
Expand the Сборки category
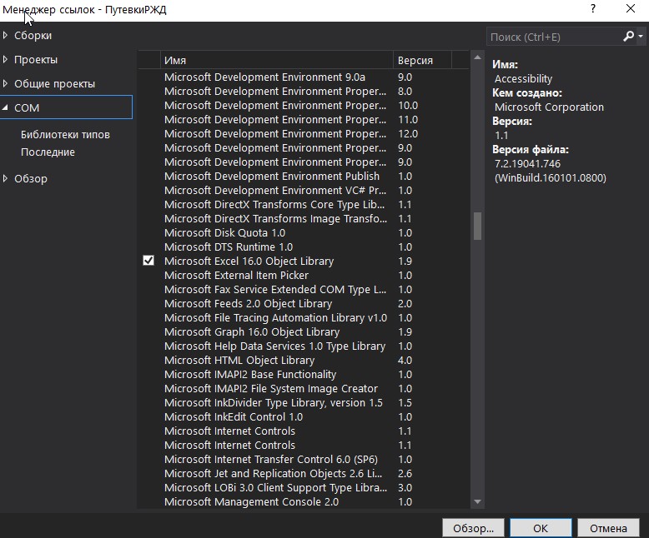tap(6, 36)
